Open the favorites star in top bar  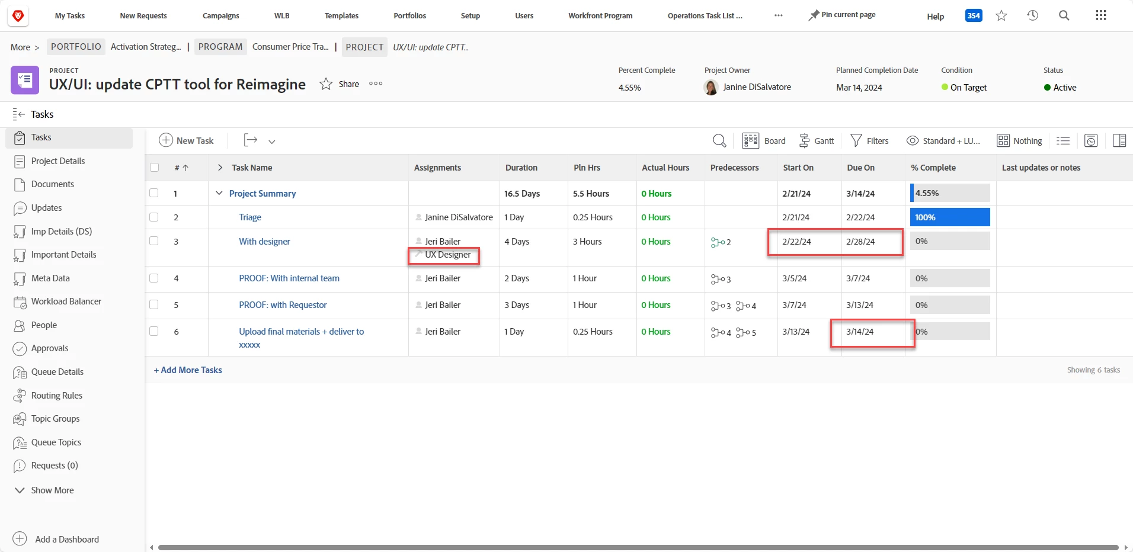tap(1001, 16)
